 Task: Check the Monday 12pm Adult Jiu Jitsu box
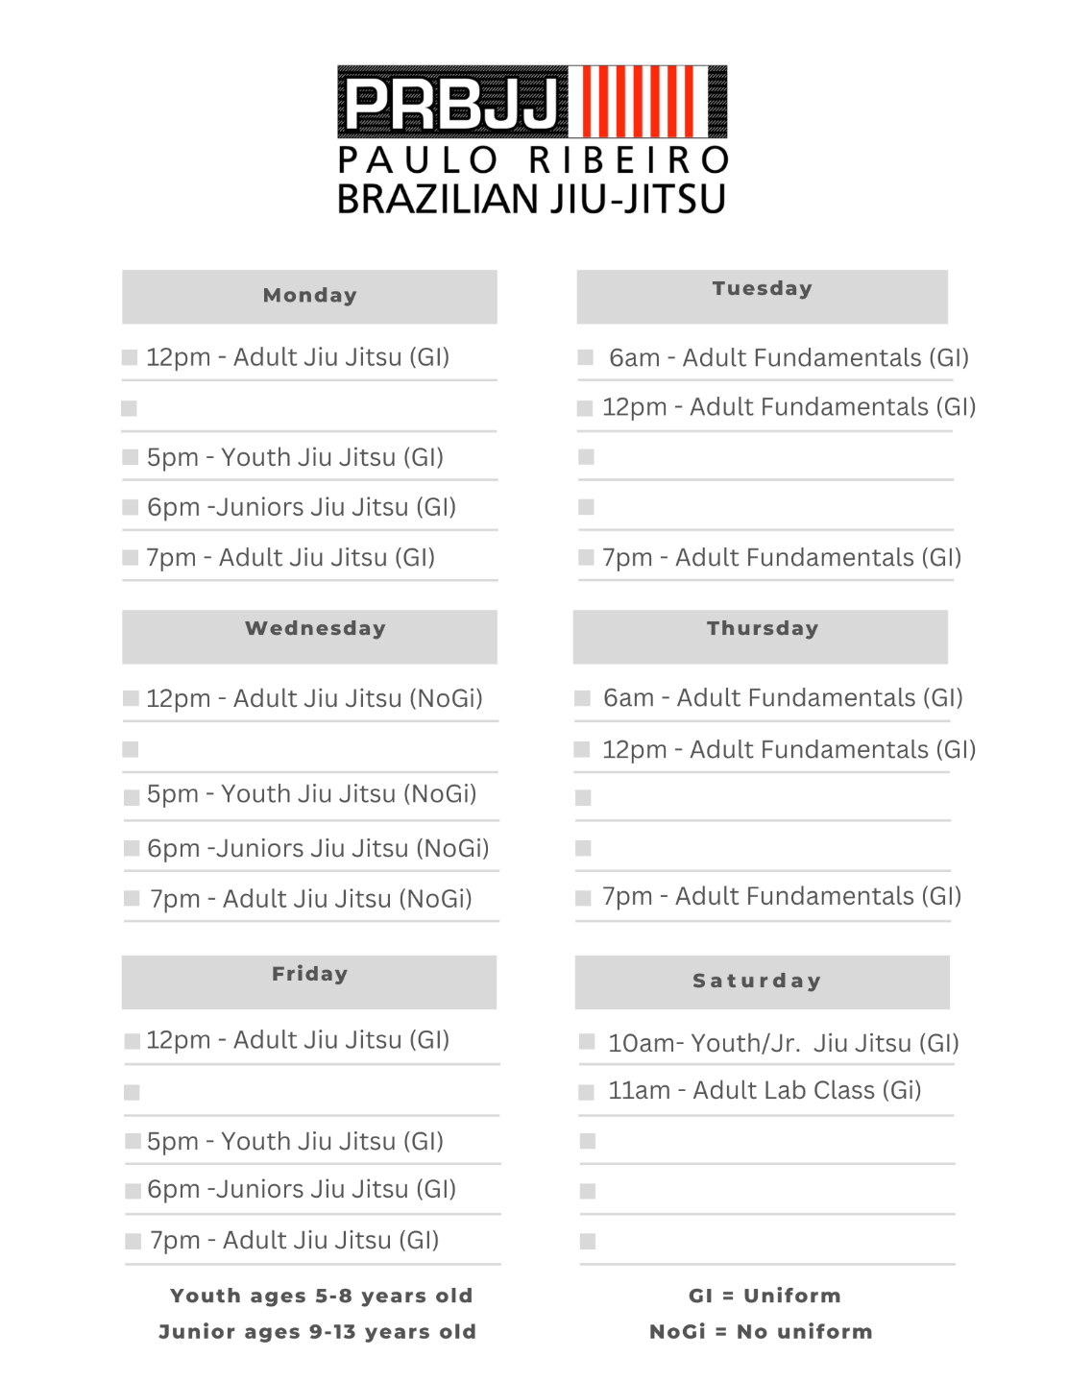(130, 358)
